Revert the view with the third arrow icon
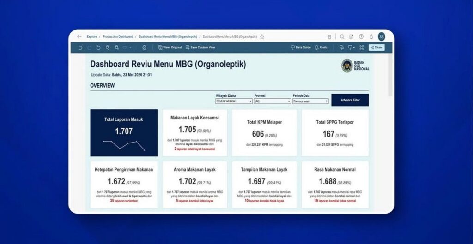Viewport: 473px width, 244px height. (98, 48)
